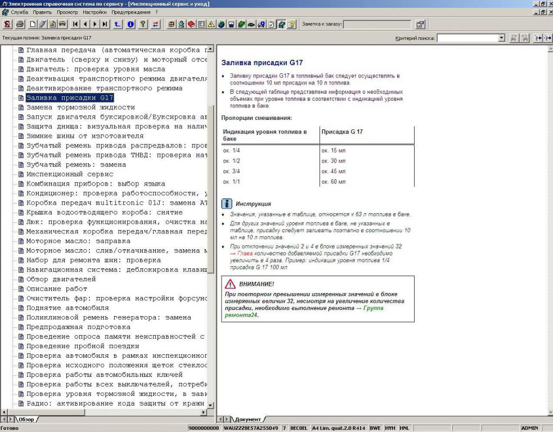
Task: Click the yellow warning triangle toolbar icon
Action: pyautogui.click(x=212, y=24)
